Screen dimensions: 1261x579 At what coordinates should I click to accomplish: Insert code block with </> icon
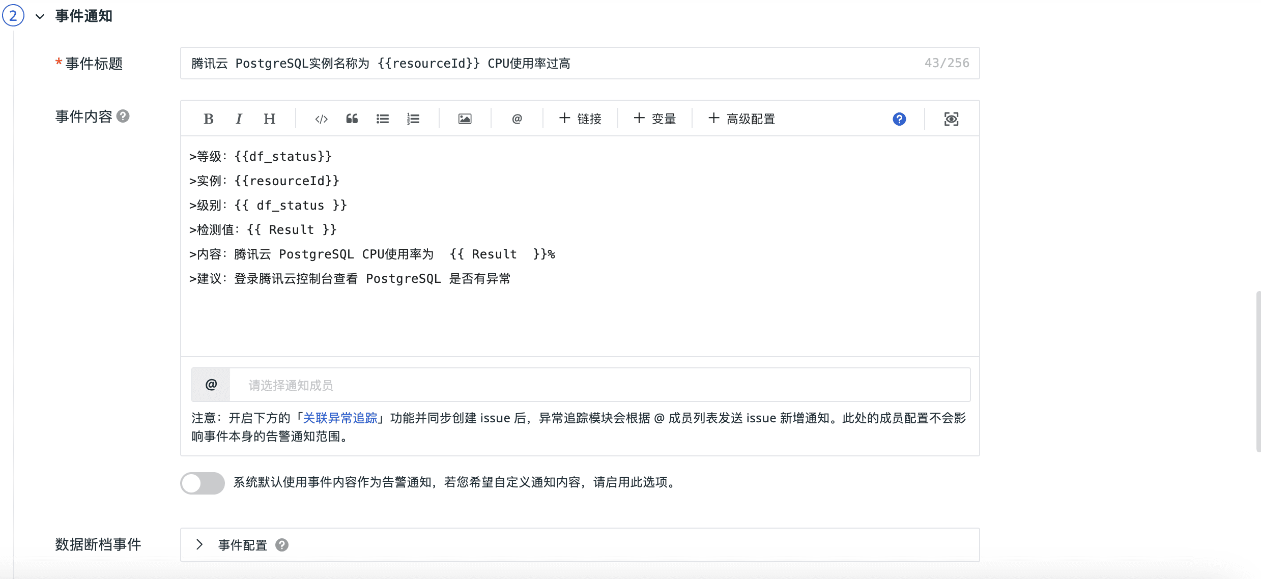click(x=321, y=119)
